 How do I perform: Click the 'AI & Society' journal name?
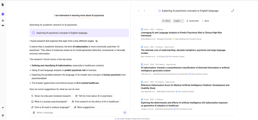pos(161,57)
